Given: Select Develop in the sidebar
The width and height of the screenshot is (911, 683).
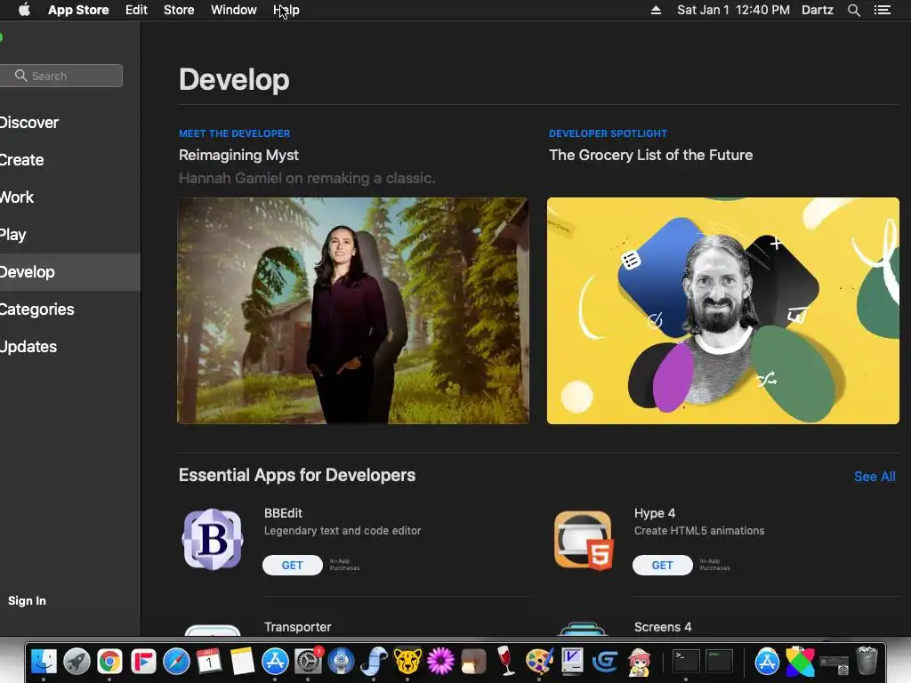Looking at the screenshot, I should [x=69, y=272].
